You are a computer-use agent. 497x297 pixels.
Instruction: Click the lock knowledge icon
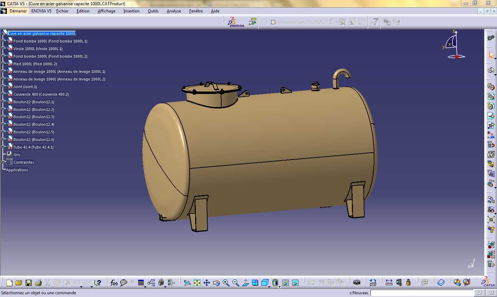click(161, 283)
